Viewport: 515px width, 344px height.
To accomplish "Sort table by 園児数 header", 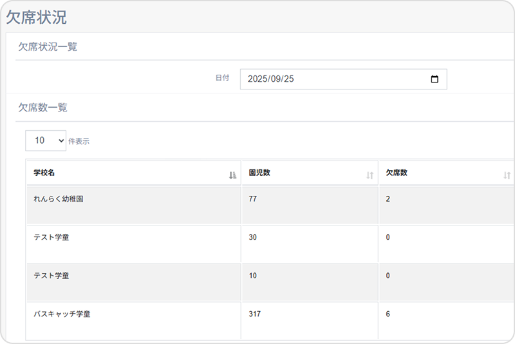I will coord(259,173).
